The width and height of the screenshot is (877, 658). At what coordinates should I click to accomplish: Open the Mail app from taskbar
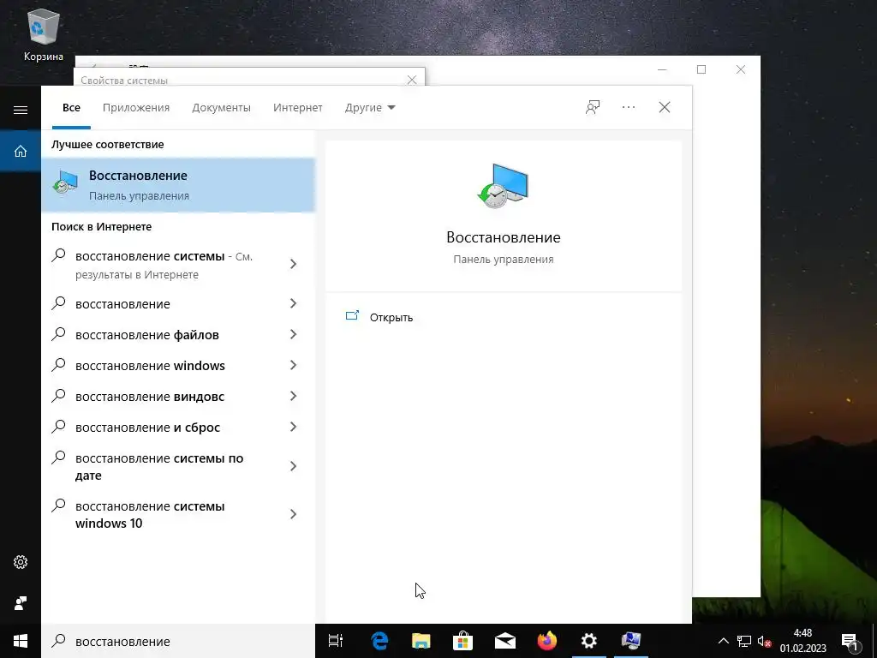[504, 641]
